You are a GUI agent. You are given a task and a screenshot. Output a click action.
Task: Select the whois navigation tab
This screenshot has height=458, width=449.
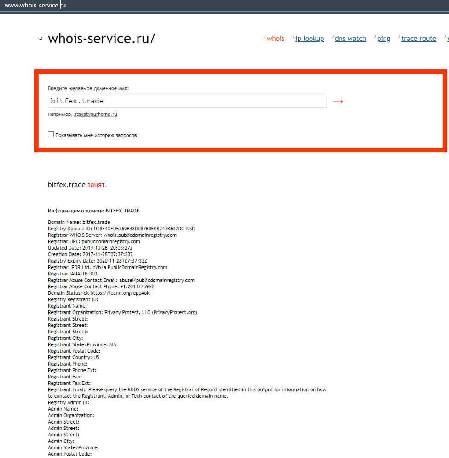pos(276,39)
